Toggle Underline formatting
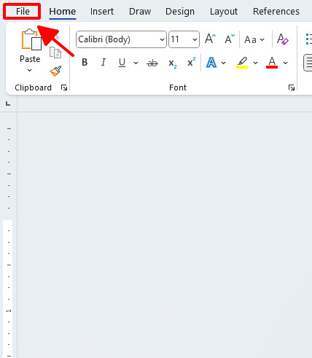The height and width of the screenshot is (358, 312). [x=122, y=63]
